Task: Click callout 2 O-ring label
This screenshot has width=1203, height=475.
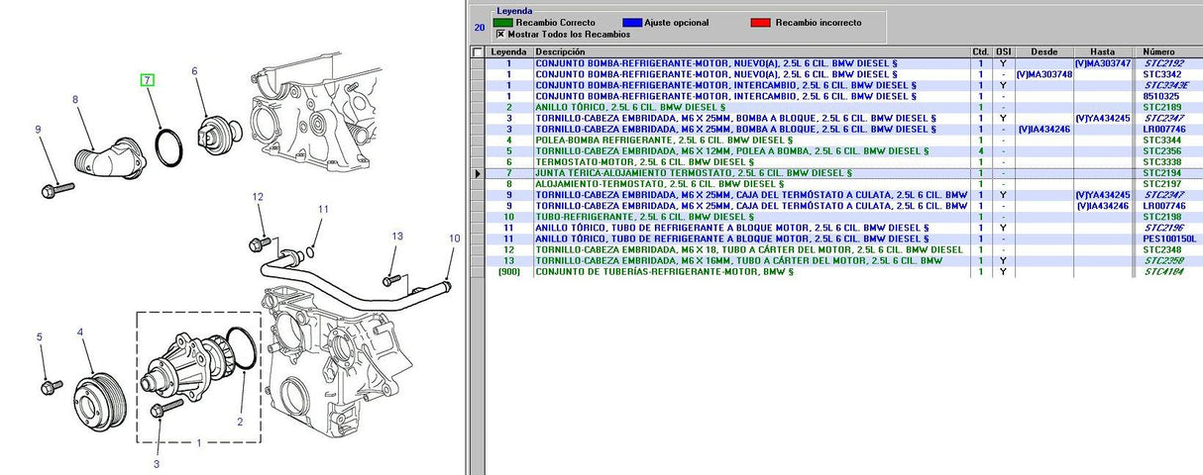Action: tap(239, 422)
